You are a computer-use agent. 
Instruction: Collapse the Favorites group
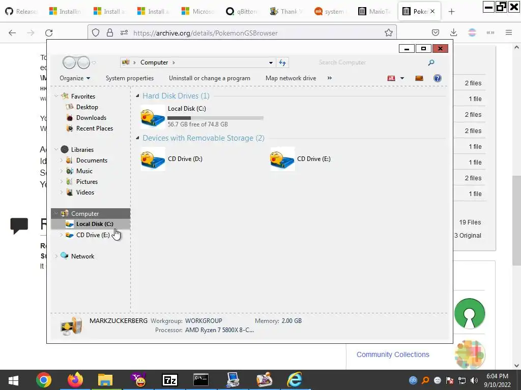pos(56,96)
